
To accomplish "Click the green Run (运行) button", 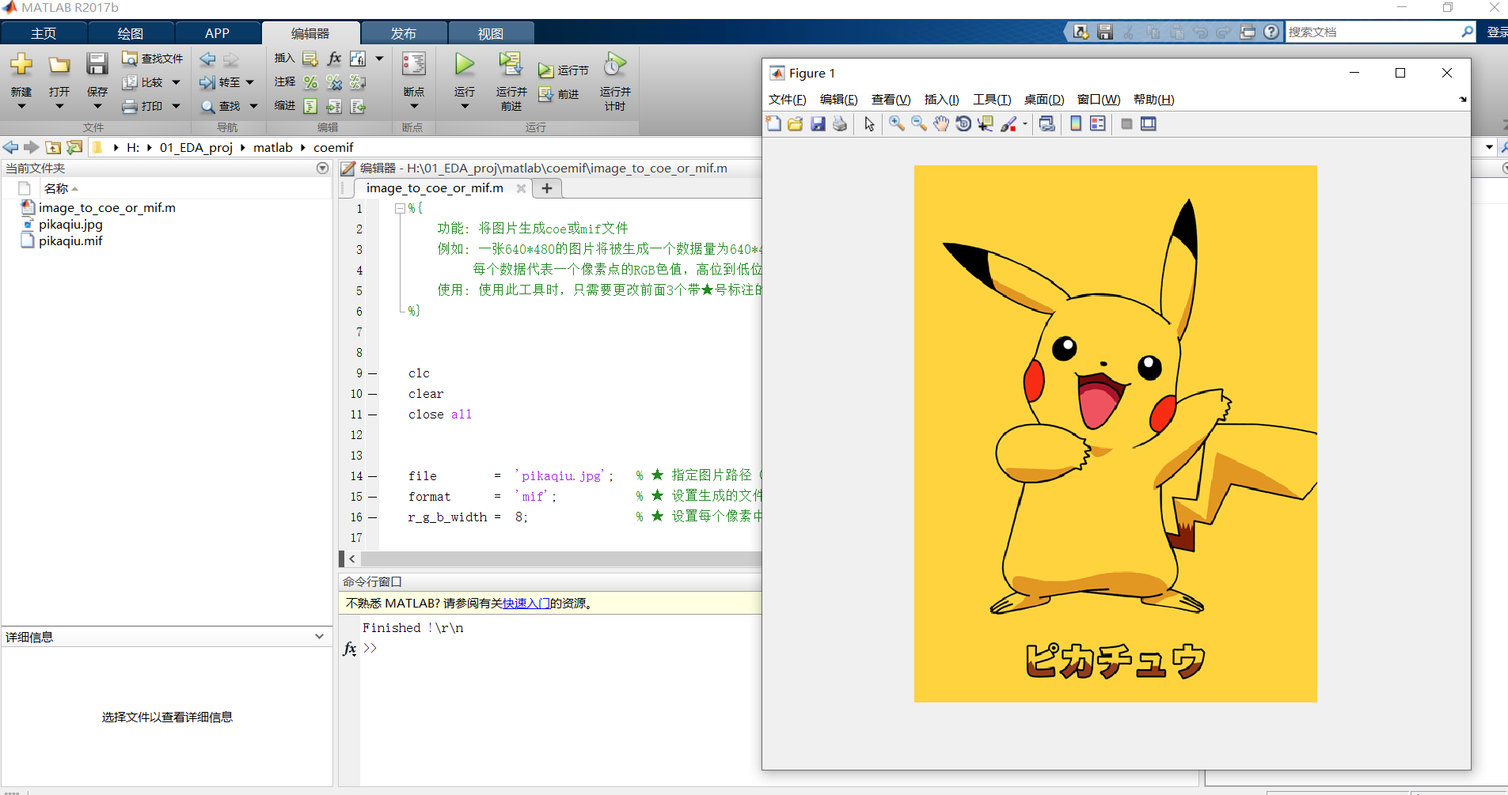I will point(465,66).
